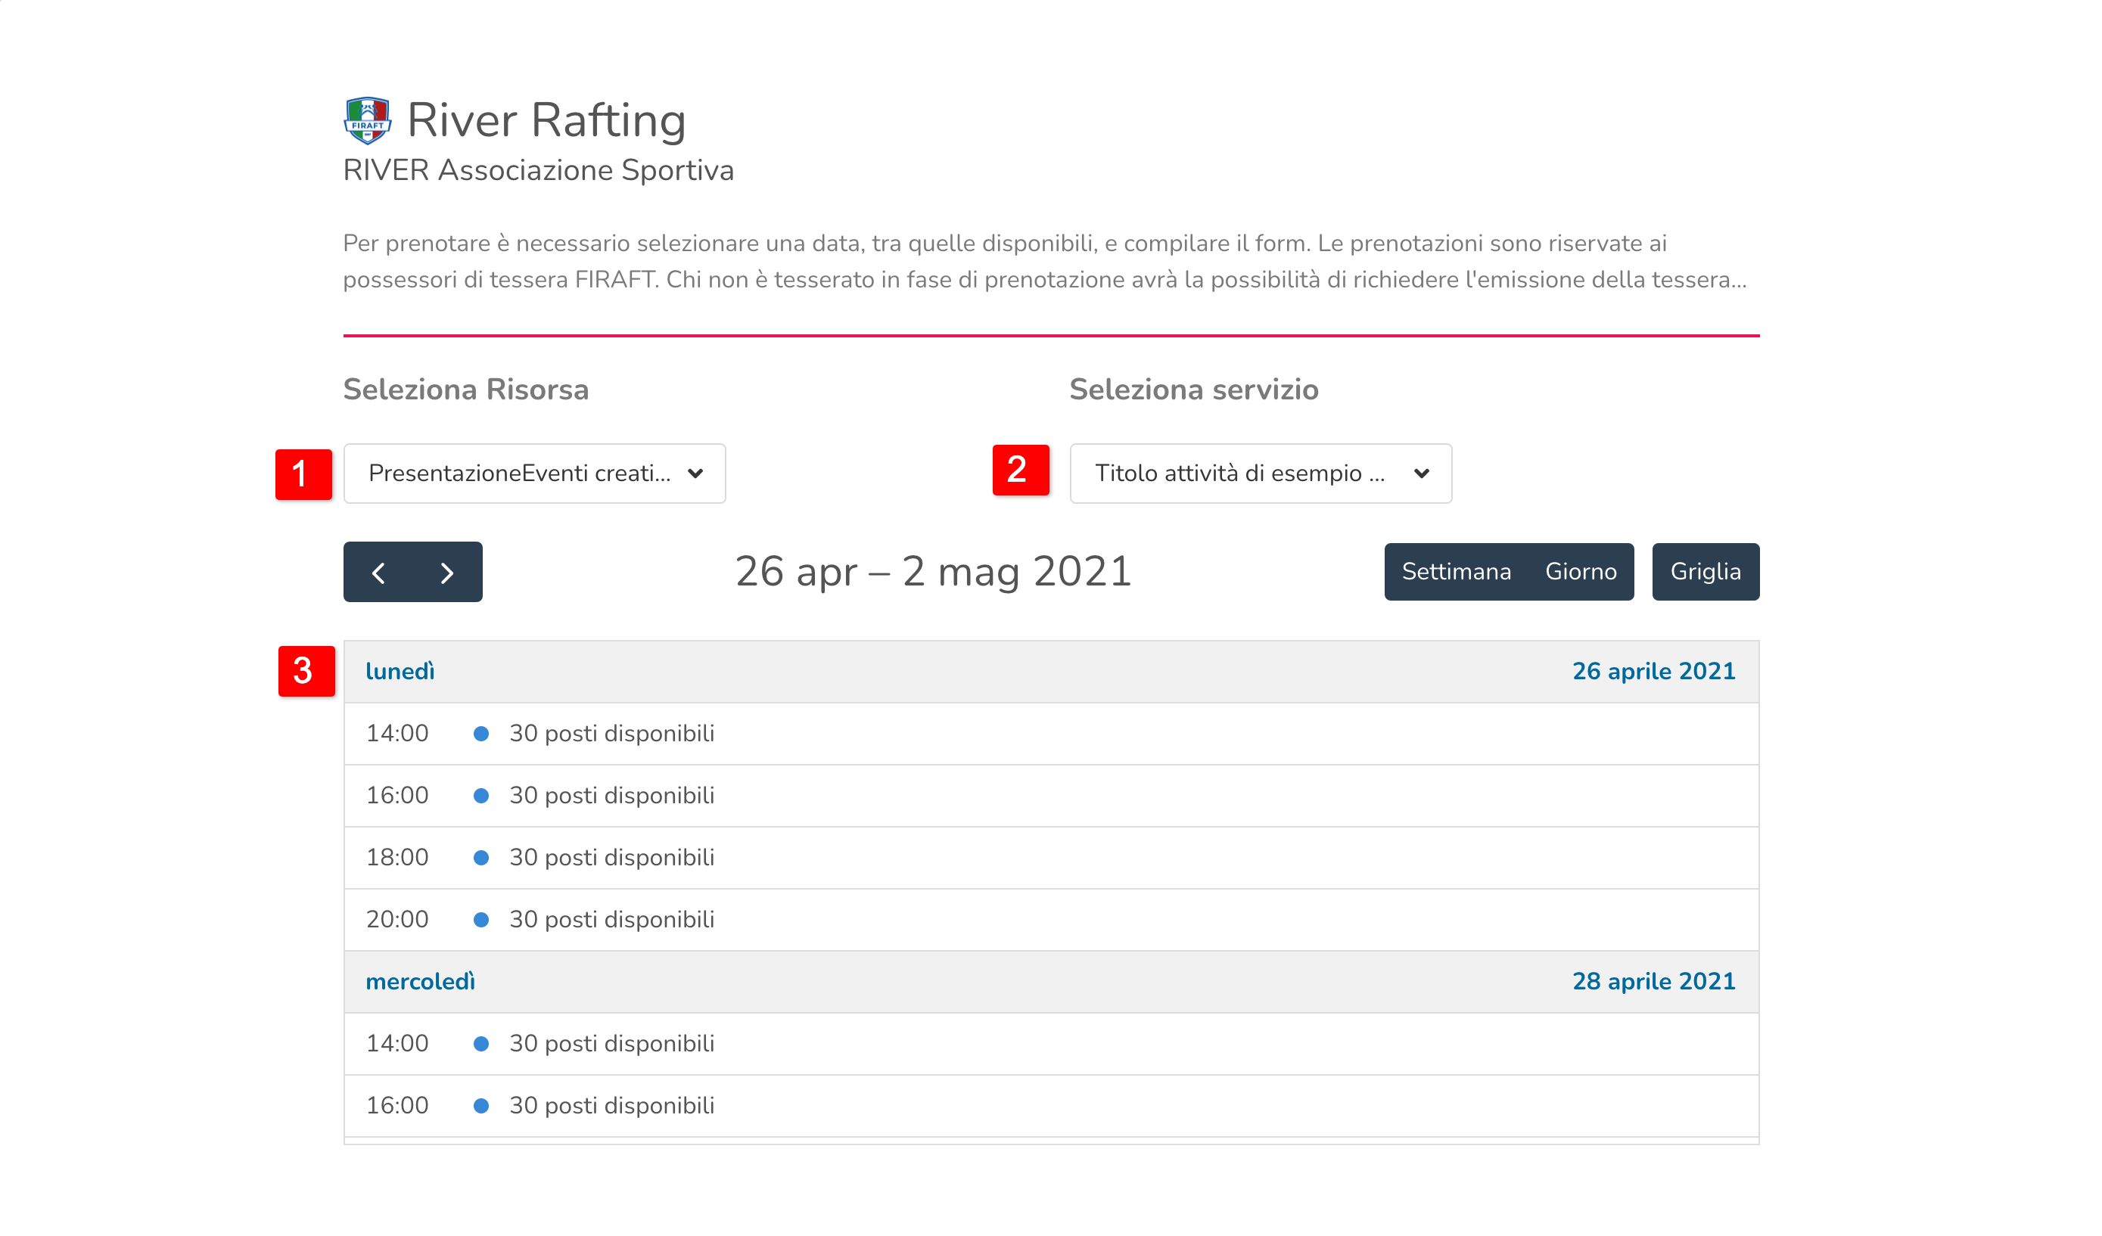This screenshot has width=2102, height=1236.
Task: Switch to Settimana view
Action: pyautogui.click(x=1457, y=572)
